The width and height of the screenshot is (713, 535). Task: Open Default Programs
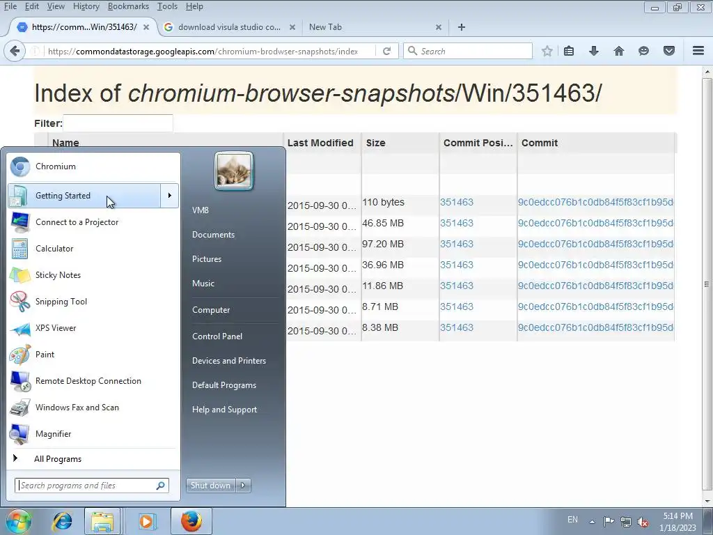pos(224,385)
